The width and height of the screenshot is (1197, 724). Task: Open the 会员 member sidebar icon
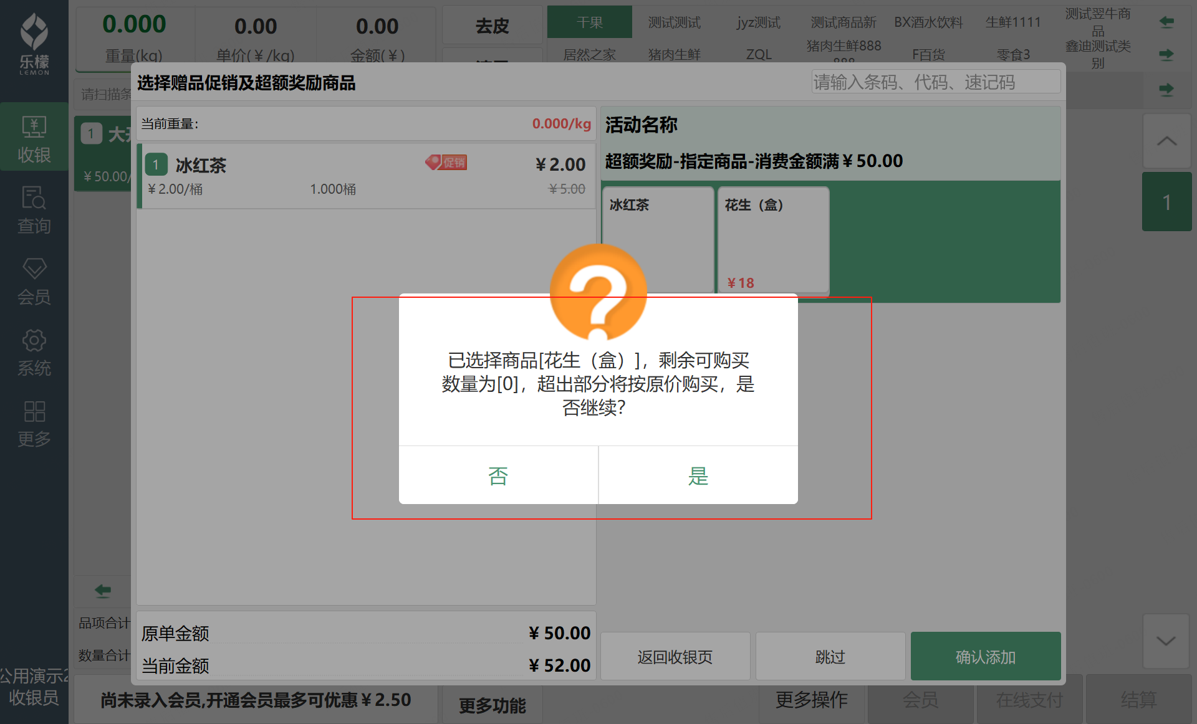(34, 281)
